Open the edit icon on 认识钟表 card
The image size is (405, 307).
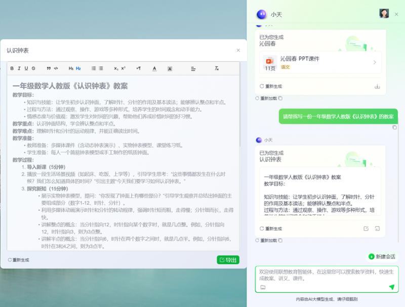tap(366, 229)
